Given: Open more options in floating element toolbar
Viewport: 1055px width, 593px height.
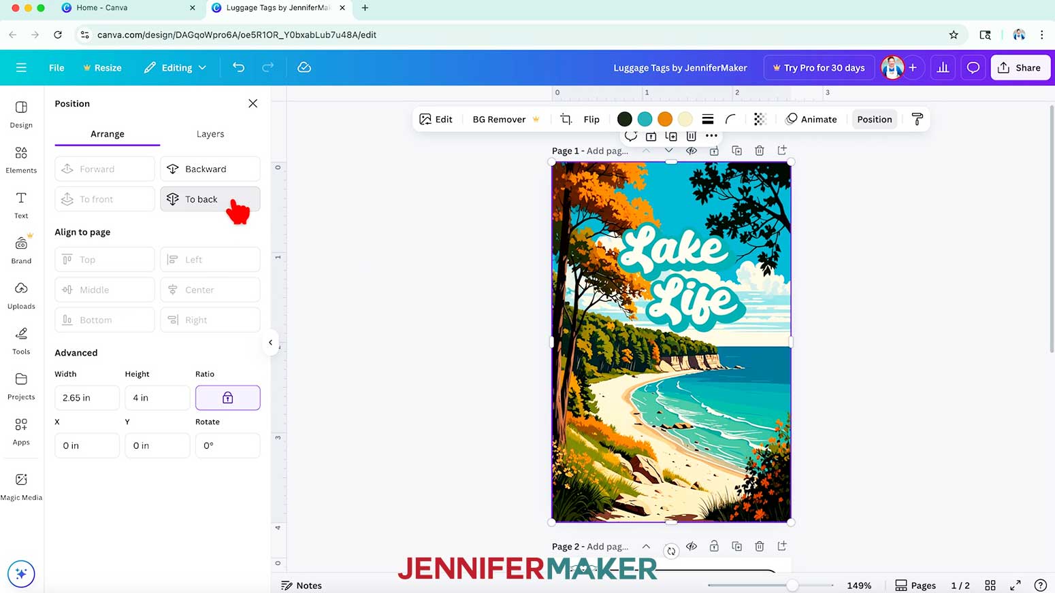Looking at the screenshot, I should 711,136.
